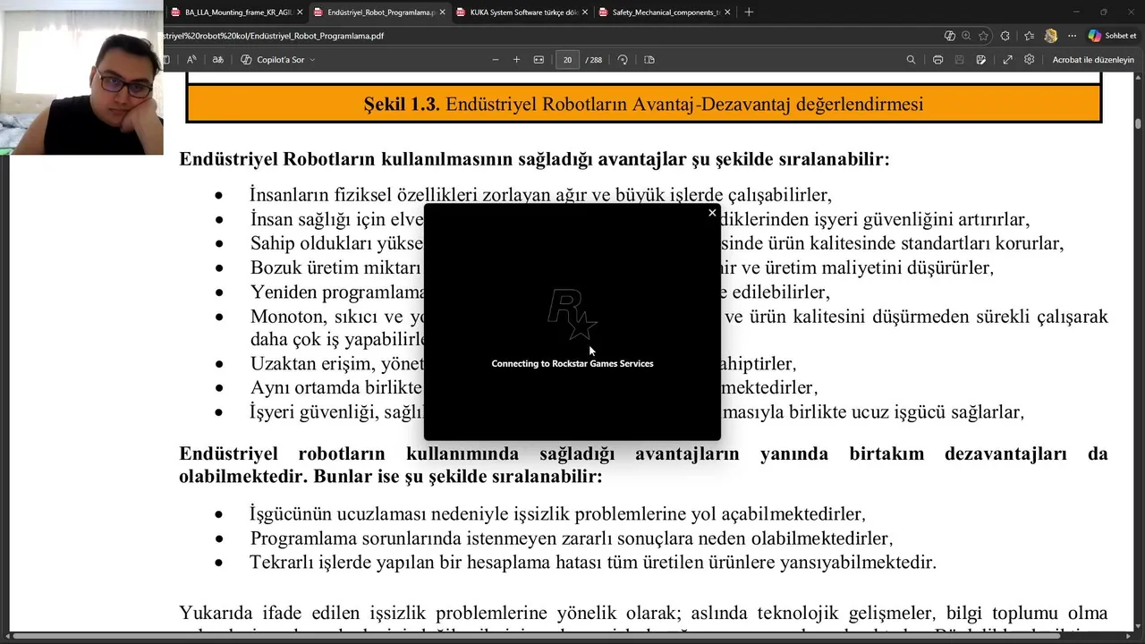Image resolution: width=1145 pixels, height=644 pixels.
Task: Print the PDF document
Action: click(x=937, y=60)
